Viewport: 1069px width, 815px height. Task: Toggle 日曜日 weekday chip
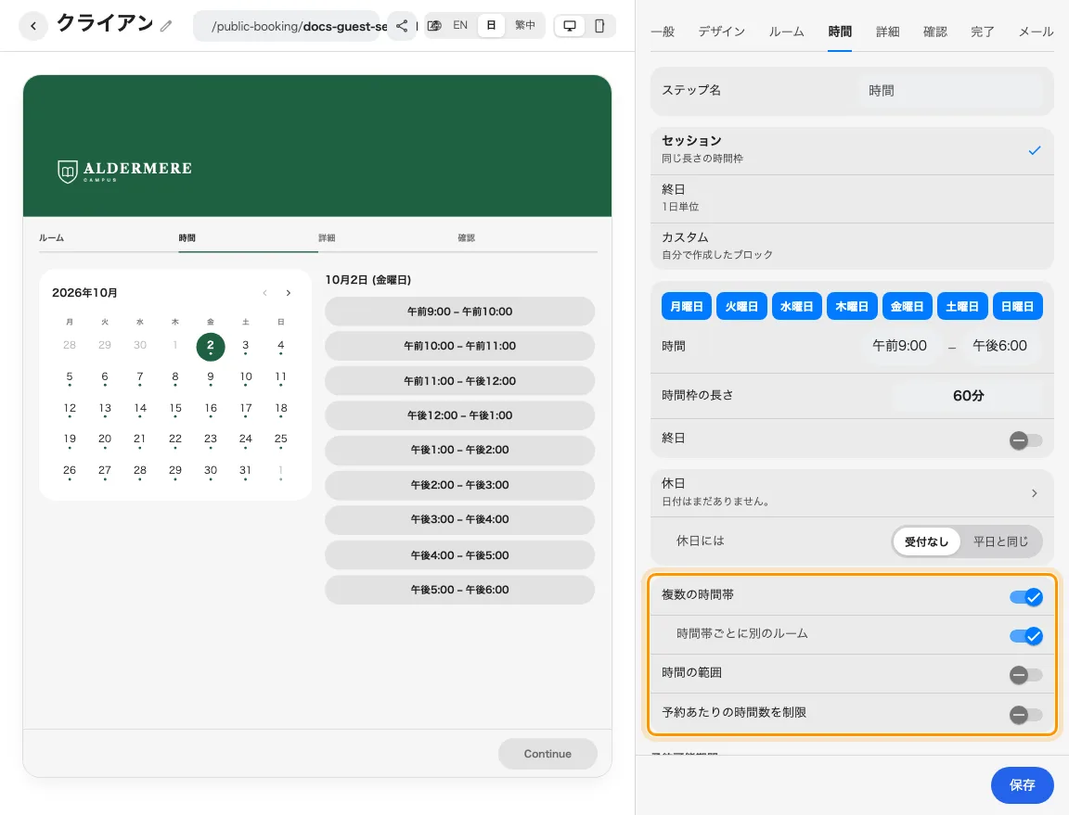point(1017,307)
